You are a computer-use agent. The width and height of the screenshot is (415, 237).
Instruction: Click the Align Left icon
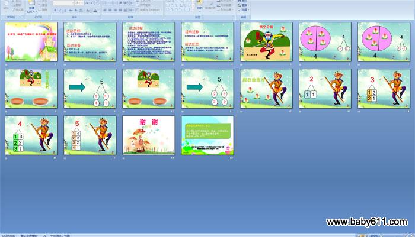105,10
